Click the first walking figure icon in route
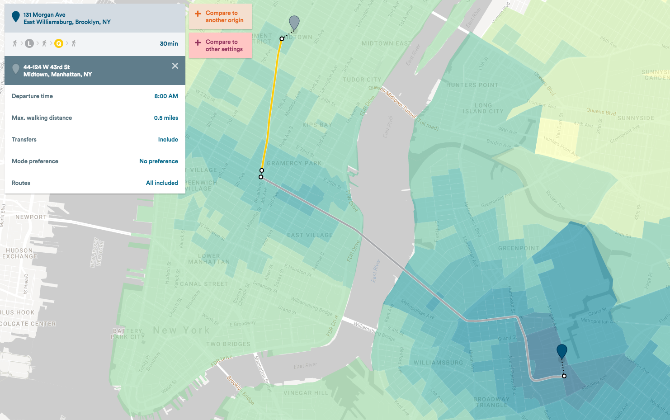Image resolution: width=670 pixels, height=420 pixels. click(x=15, y=43)
